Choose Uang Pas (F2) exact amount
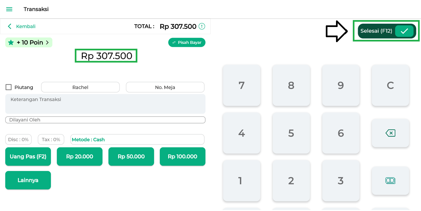Viewport: 421px width, 211px height. [28, 156]
